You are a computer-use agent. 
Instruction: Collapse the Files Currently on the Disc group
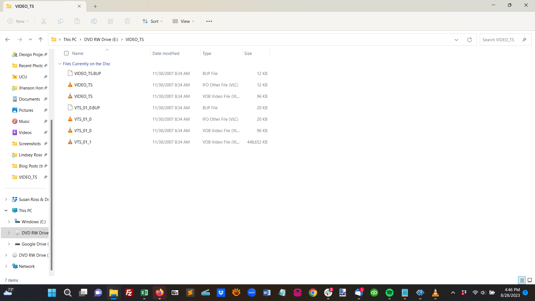60,64
